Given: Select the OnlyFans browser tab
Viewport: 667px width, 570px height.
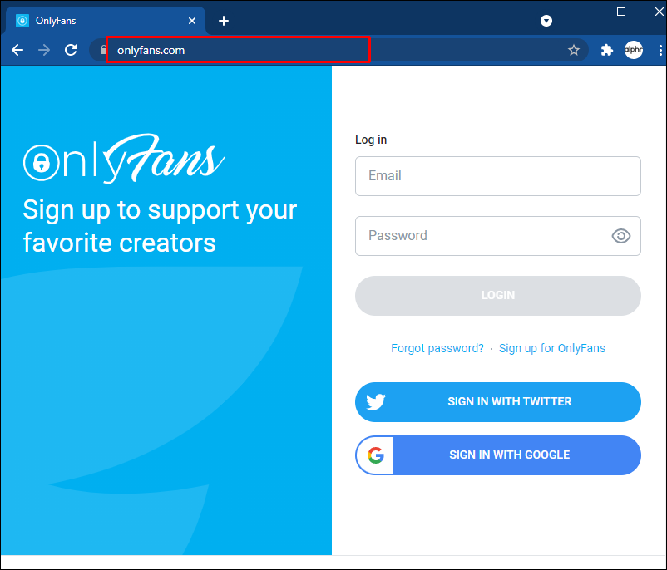Looking at the screenshot, I should point(106,21).
